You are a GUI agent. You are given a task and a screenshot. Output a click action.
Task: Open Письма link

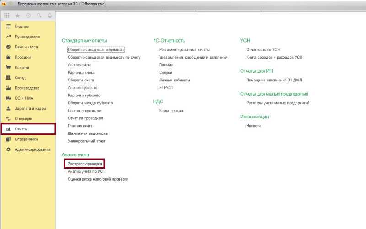(166, 65)
